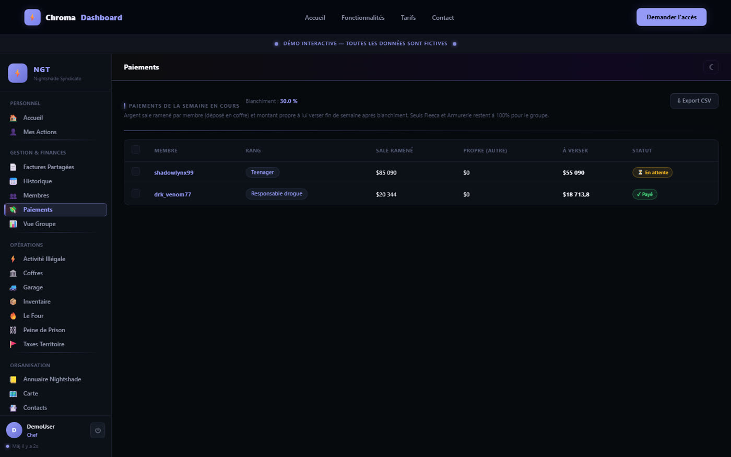Click the Carte map icon
Screen dimensions: 731x457
click(13, 394)
